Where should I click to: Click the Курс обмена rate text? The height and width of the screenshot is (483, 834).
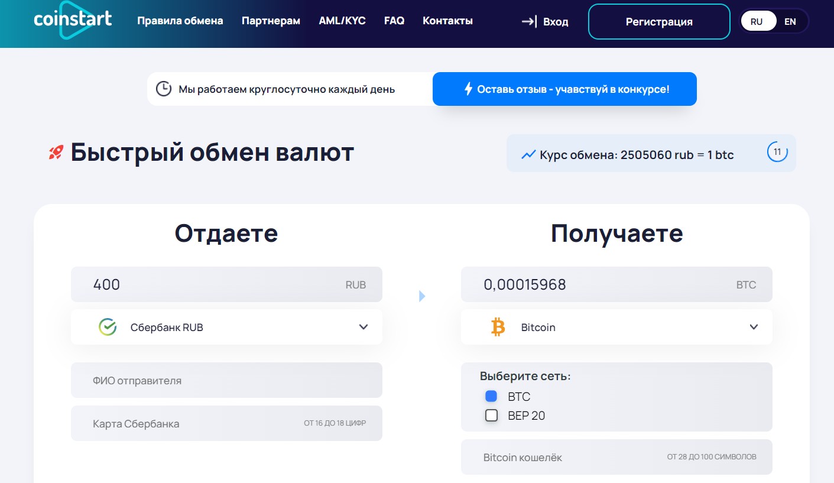pyautogui.click(x=637, y=155)
